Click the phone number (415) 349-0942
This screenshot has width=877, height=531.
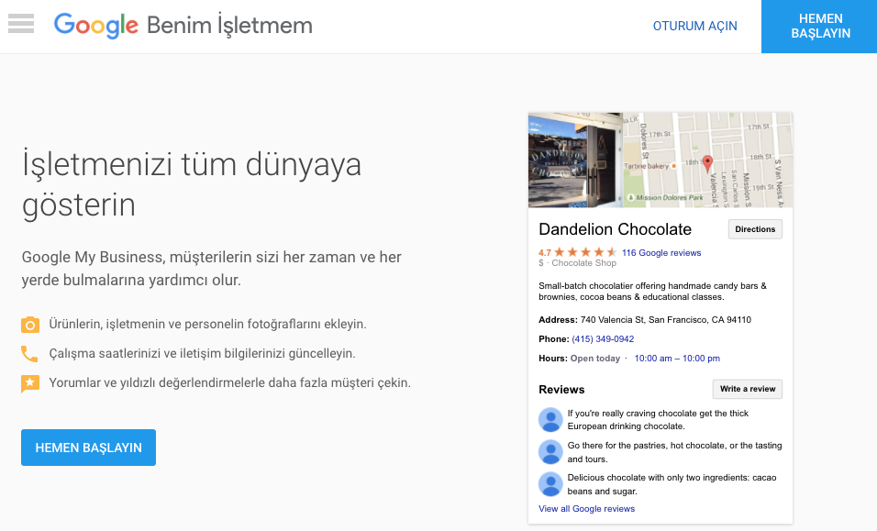603,339
